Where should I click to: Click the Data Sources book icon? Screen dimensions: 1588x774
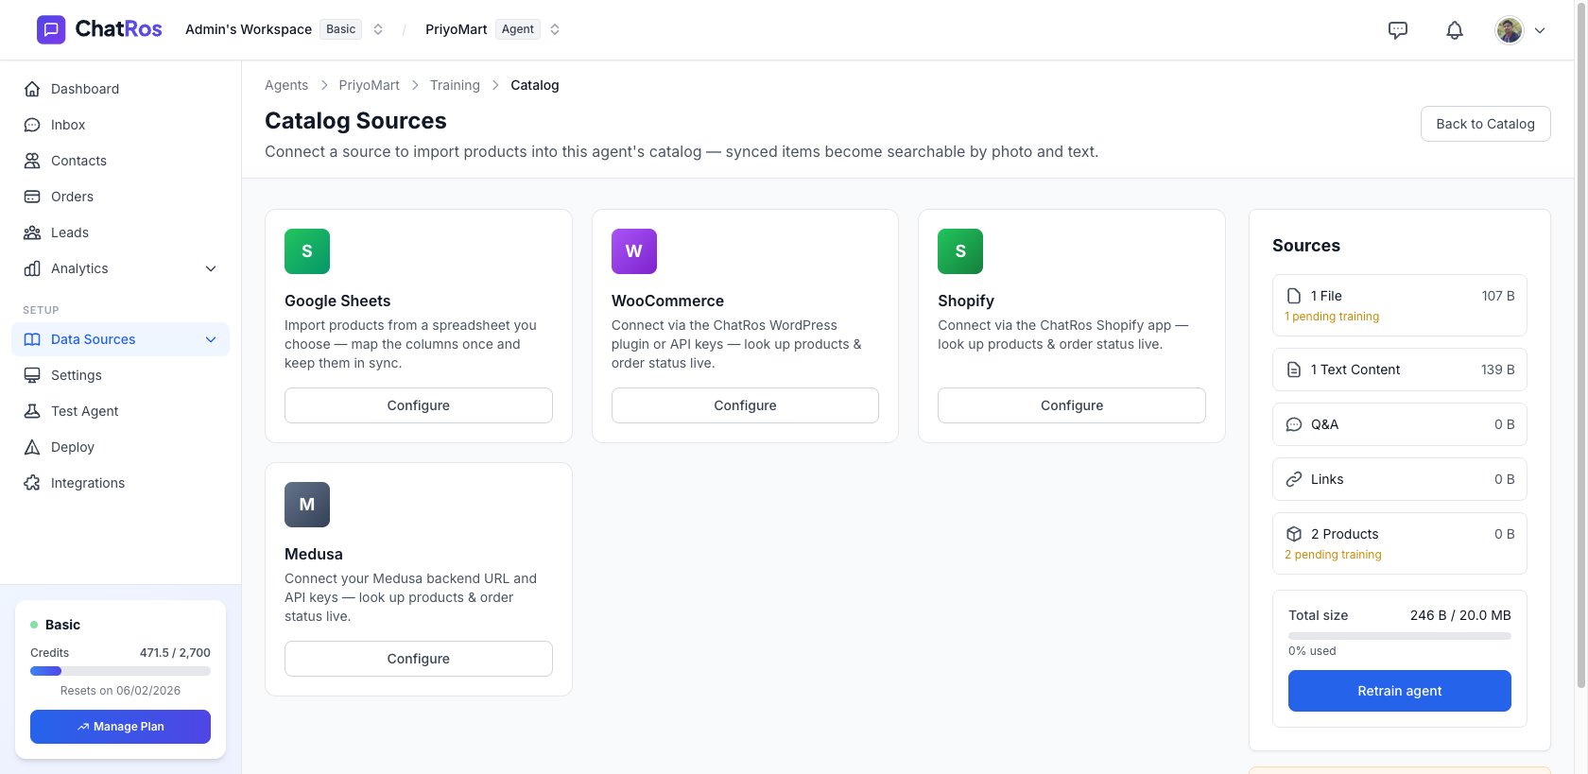coord(32,339)
